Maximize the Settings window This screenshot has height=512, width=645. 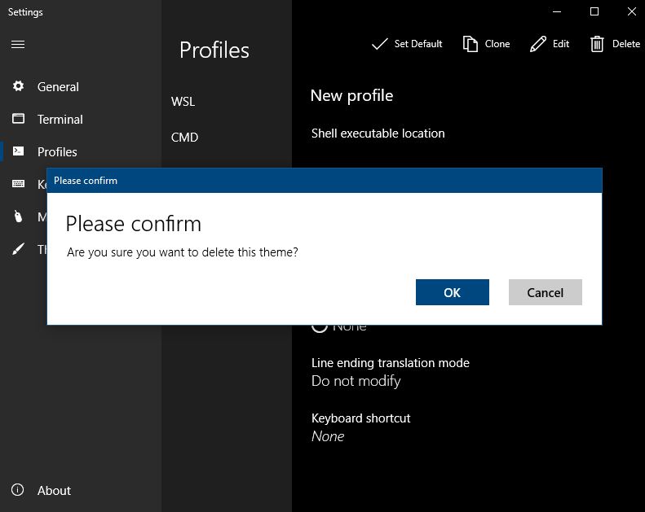click(x=594, y=11)
